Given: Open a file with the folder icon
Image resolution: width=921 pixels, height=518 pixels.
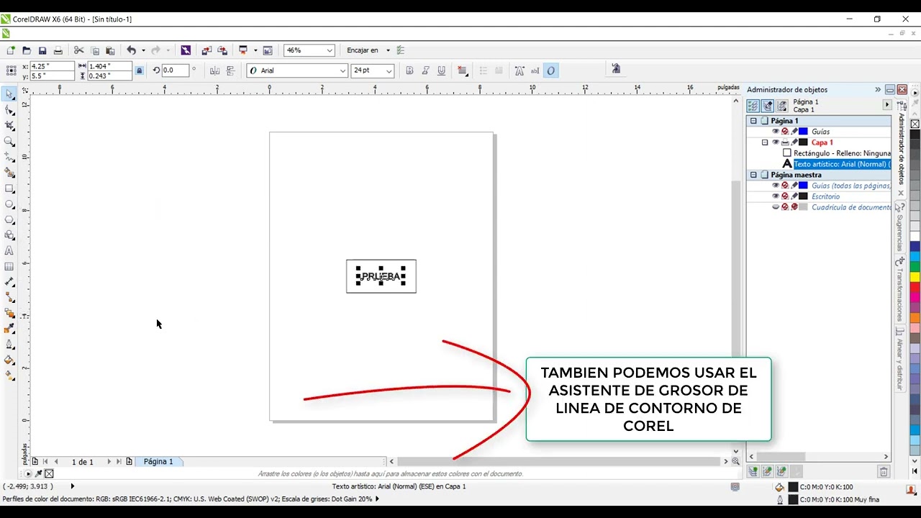Looking at the screenshot, I should tap(27, 50).
